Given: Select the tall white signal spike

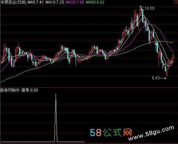Looking at the screenshot, I should (56, 118).
